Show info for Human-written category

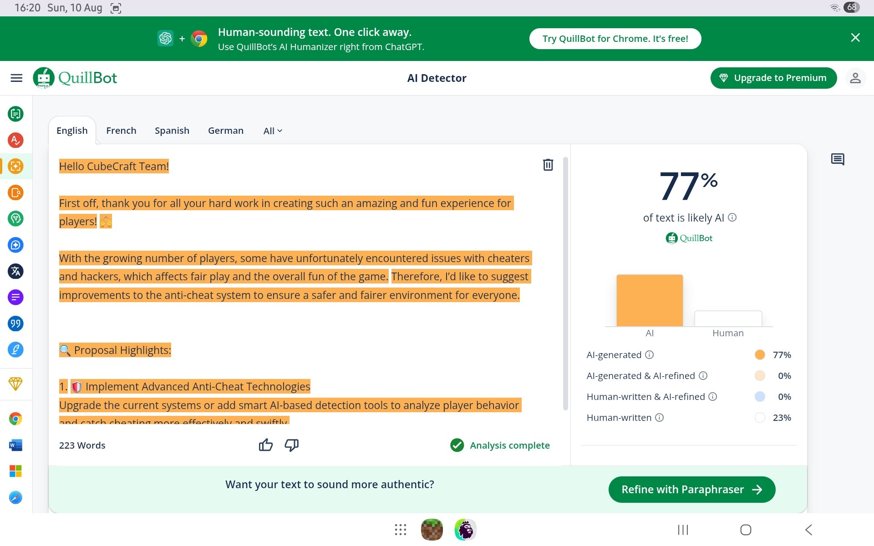[x=660, y=418]
